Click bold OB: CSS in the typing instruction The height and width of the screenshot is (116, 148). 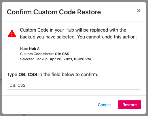[28, 74]
